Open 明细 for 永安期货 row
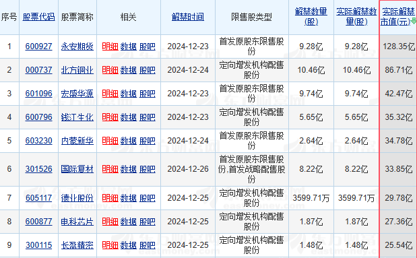Viewport: 417px width, 258px height. point(110,46)
